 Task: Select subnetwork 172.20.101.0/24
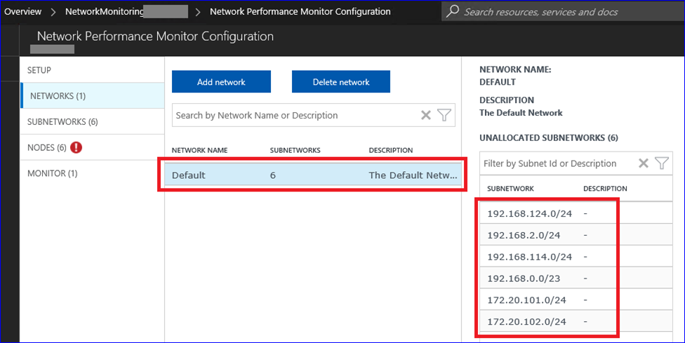[x=526, y=300]
